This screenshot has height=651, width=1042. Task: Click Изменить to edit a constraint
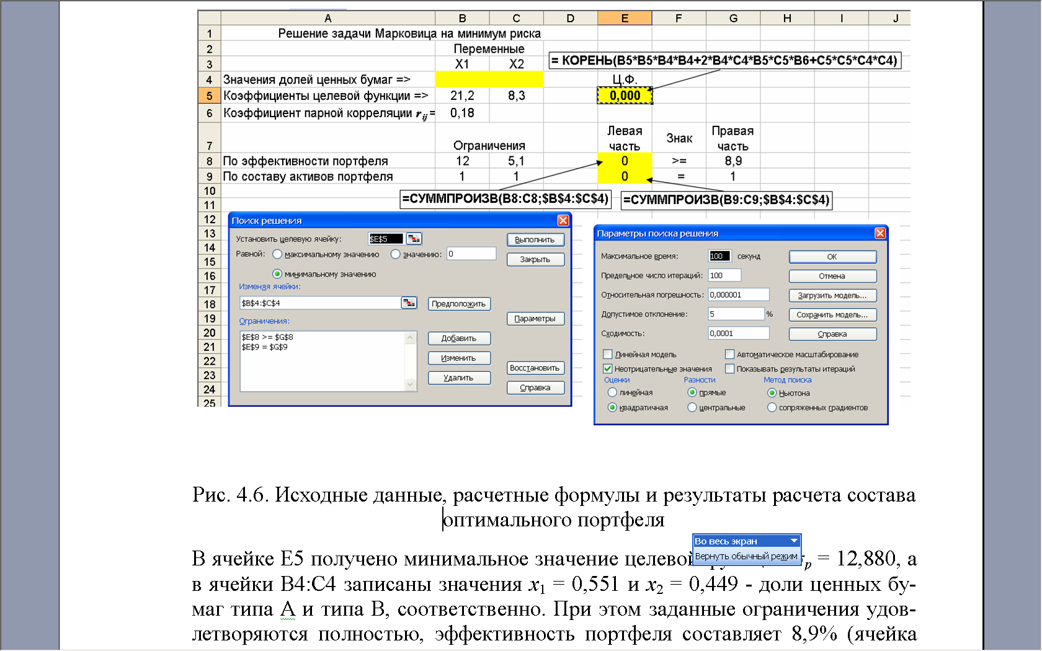(x=459, y=358)
